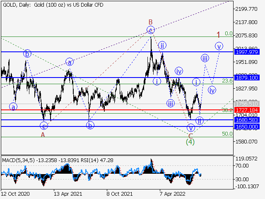Click the 119.0572 indicator scale value

pyautogui.click(x=246, y=159)
